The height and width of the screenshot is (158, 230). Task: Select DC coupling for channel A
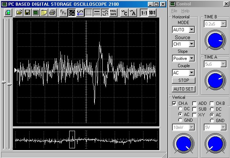181,109
